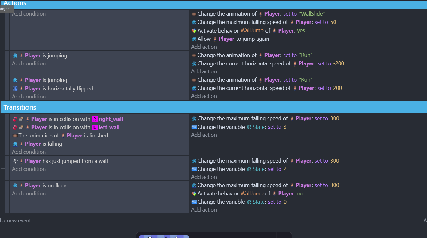Click the wall jump condition icon
Viewport: 427px width, 238px height.
point(15,161)
